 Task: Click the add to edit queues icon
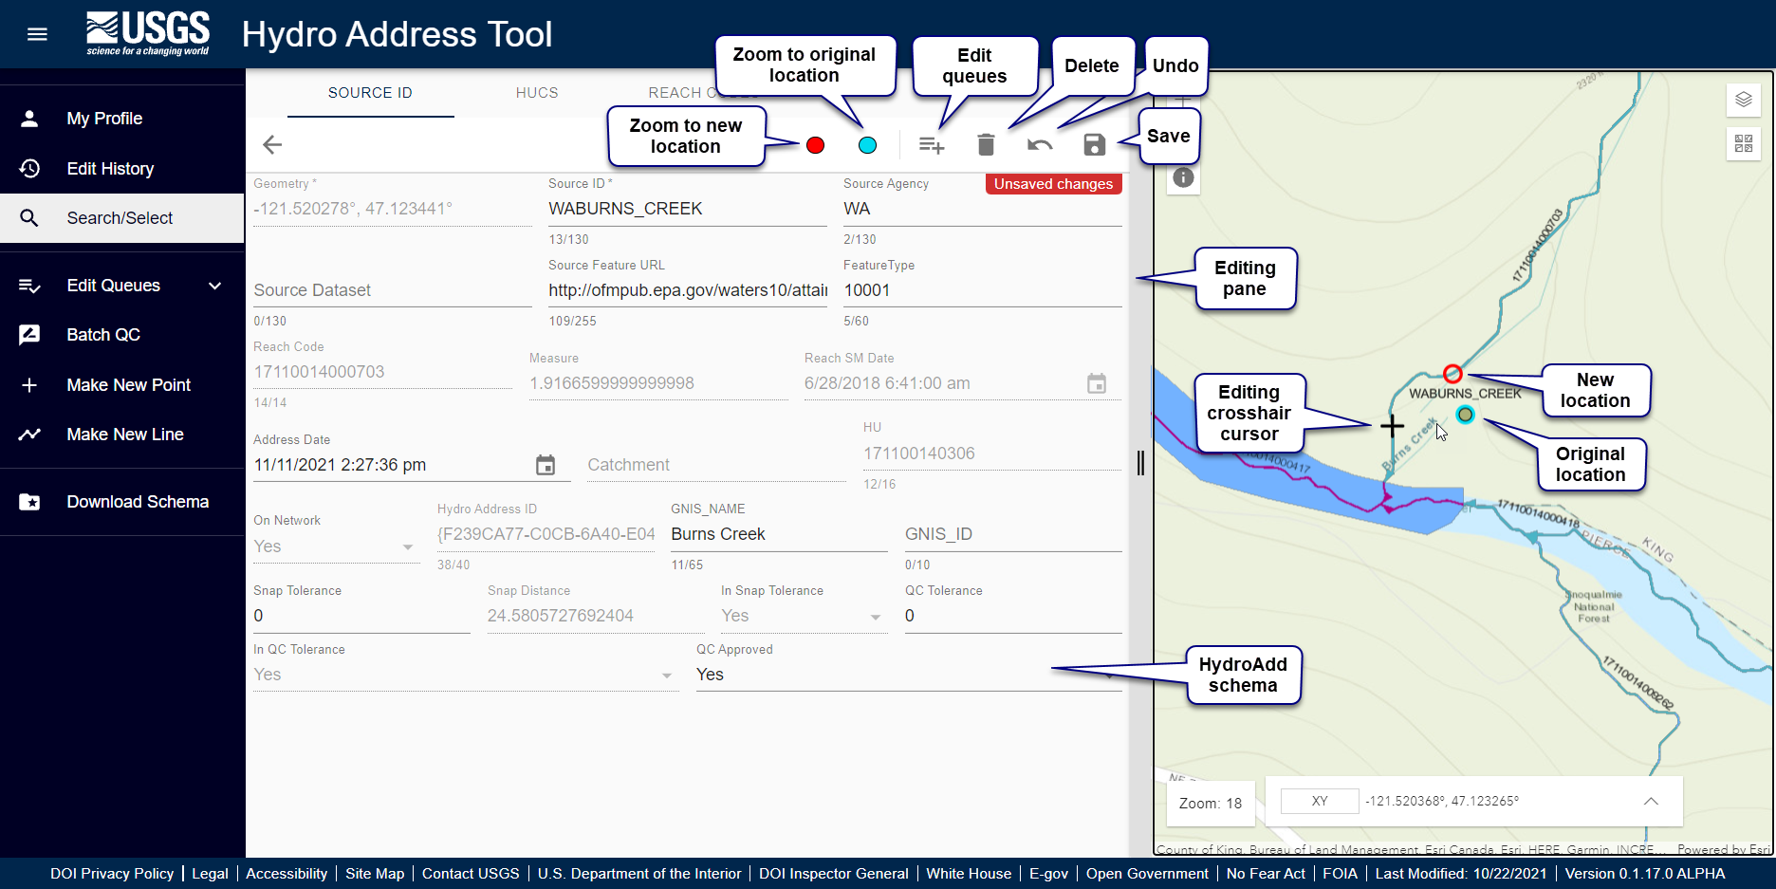[932, 145]
